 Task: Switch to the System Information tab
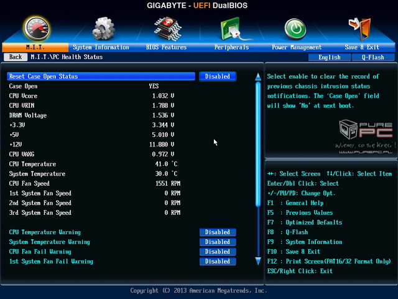pos(101,47)
